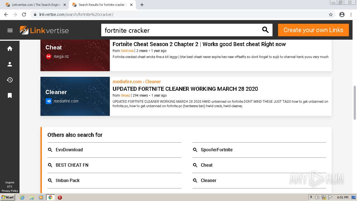
Task: Open the hamburger menu icon
Action: click(10, 30)
